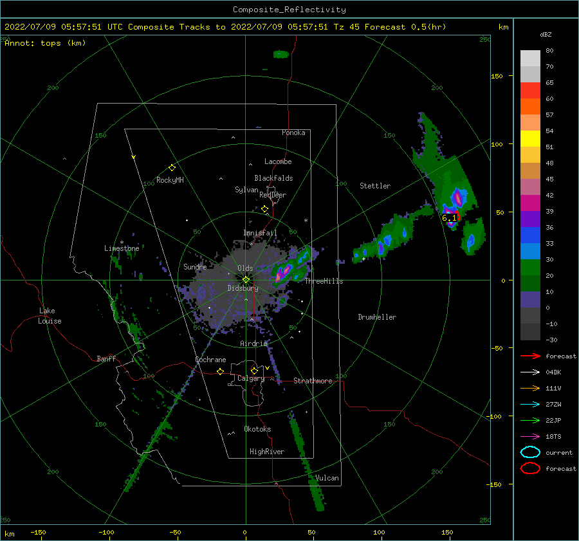Click the cyan current ellipse legend symbol
Viewport: 579px width, 541px height.
coord(530,452)
